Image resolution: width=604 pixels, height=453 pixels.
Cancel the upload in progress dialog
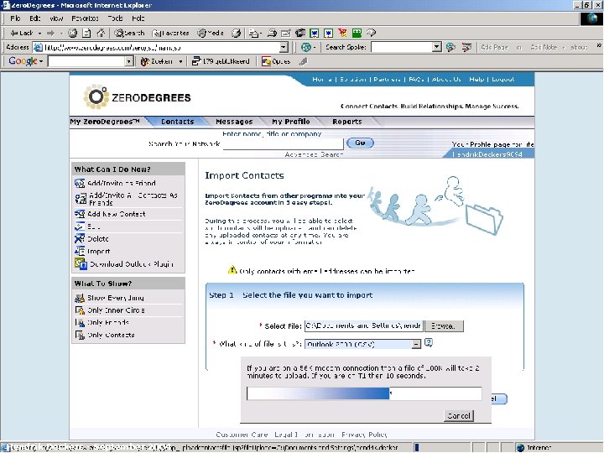(458, 415)
